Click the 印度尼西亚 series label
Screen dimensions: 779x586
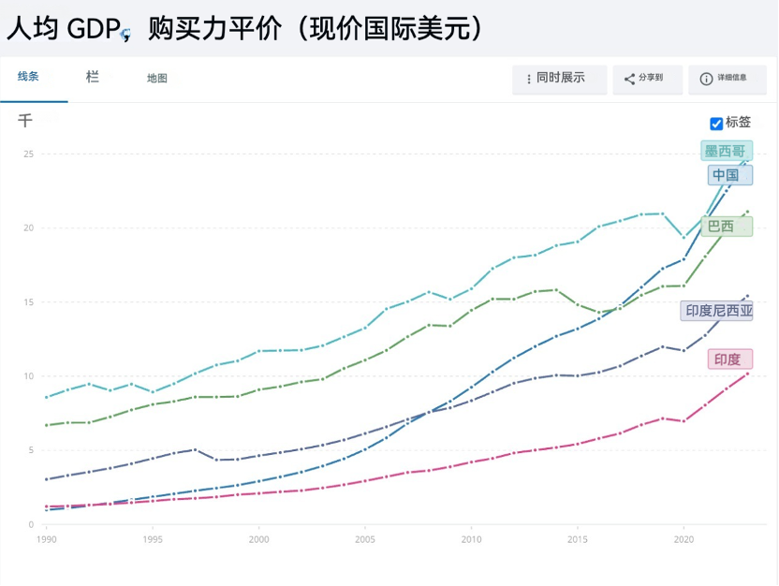[x=718, y=311]
